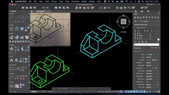Collapse the Hatch panel section

point(10,25)
